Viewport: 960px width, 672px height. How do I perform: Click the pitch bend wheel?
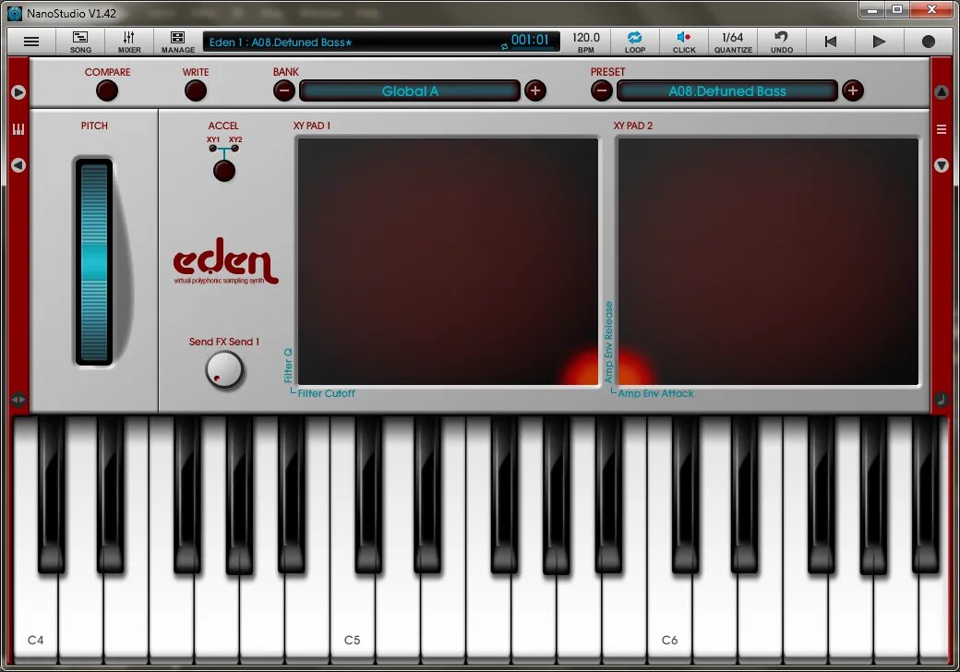pos(94,262)
